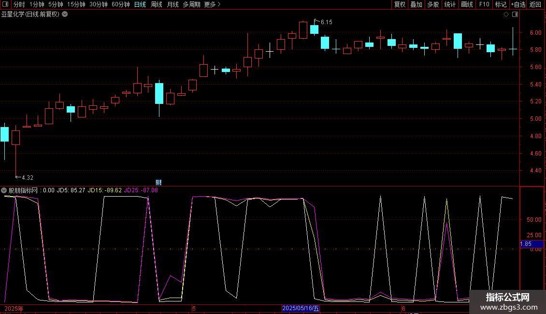Viewport: 546px width, 314px height.
Task: Open indicator menu icon beside 股朋指标网
Action: pos(4,190)
